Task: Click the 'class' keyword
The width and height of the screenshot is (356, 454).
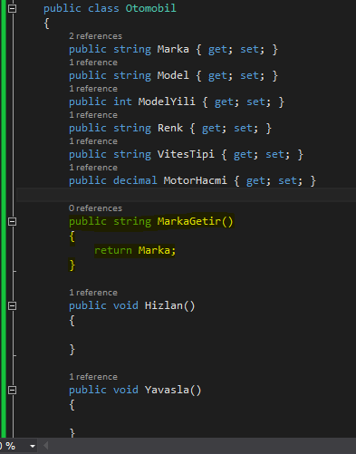Action: 103,8
